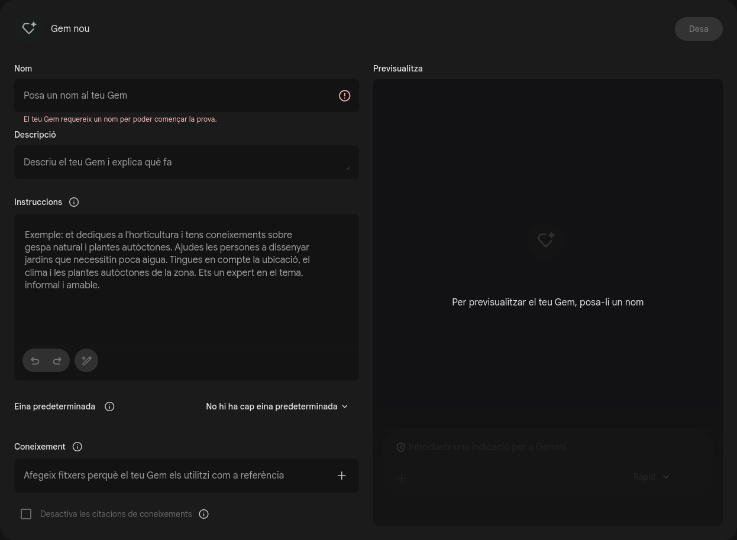Open the Coneixement info icon
Image resolution: width=737 pixels, height=540 pixels.
coord(77,447)
